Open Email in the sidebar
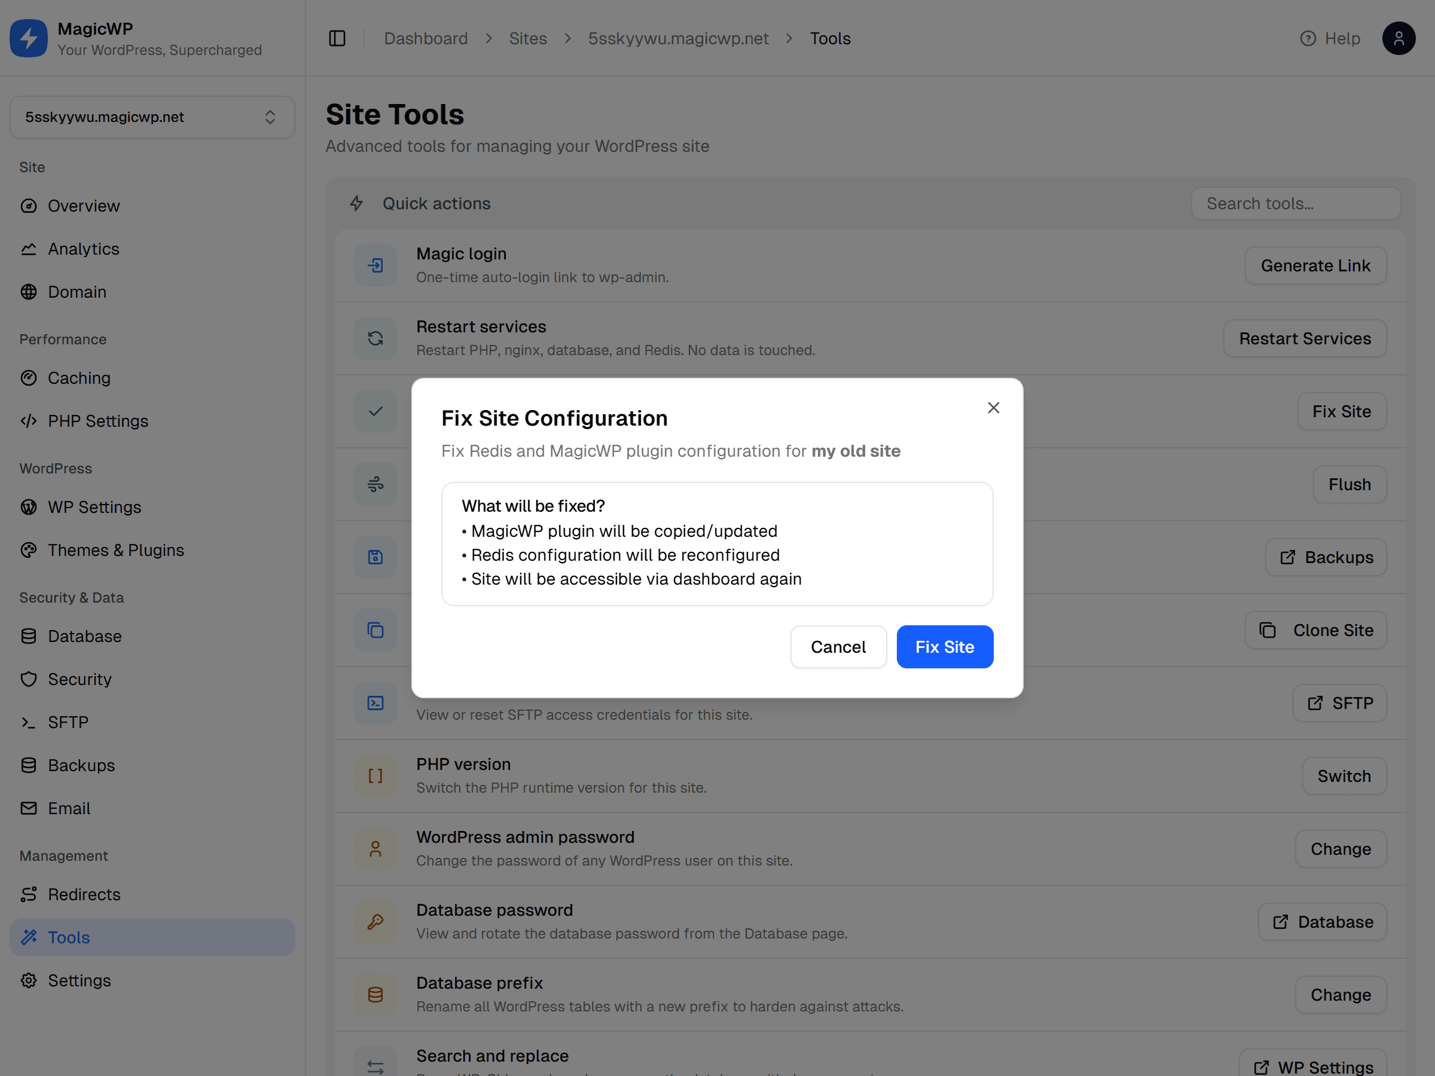 [x=152, y=808]
